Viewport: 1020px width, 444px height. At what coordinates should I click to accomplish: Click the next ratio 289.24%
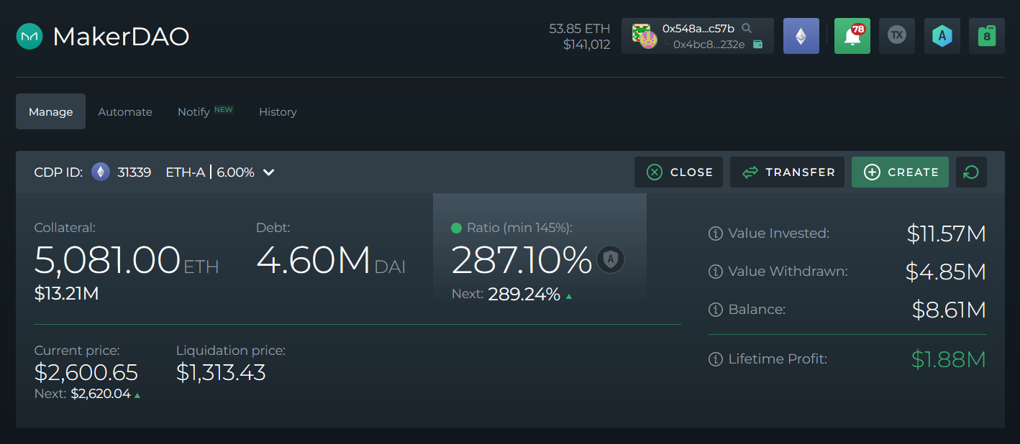point(524,294)
